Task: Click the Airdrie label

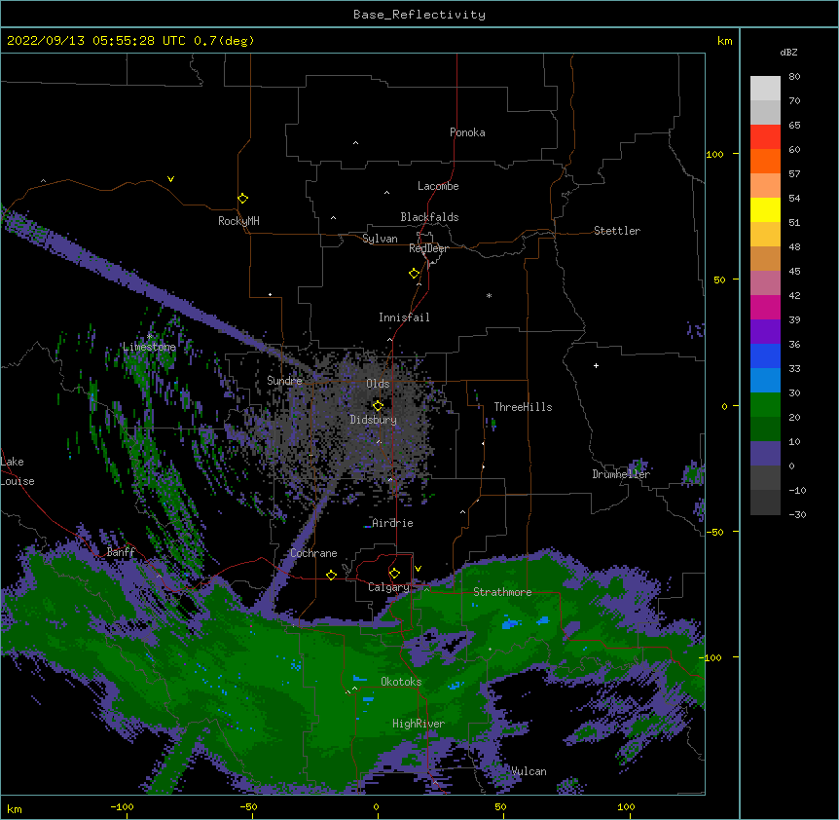Action: coord(392,523)
